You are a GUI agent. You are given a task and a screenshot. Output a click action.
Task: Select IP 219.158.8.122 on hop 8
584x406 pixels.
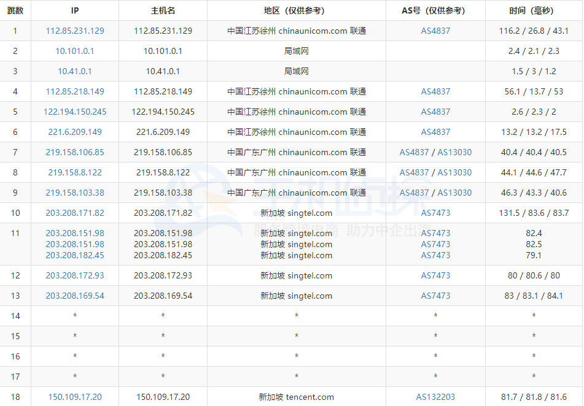75,172
